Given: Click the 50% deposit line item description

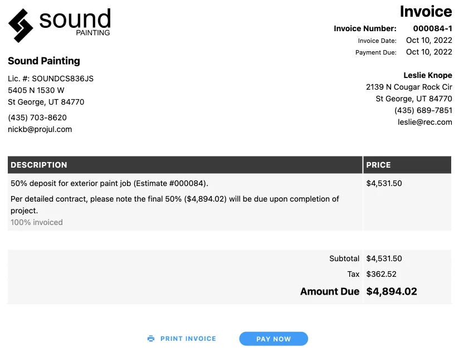Looking at the screenshot, I should [x=109, y=183].
